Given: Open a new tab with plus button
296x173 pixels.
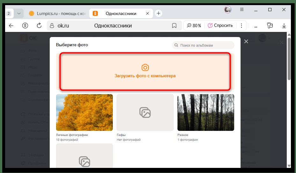Looking at the screenshot, I should pyautogui.click(x=158, y=13).
